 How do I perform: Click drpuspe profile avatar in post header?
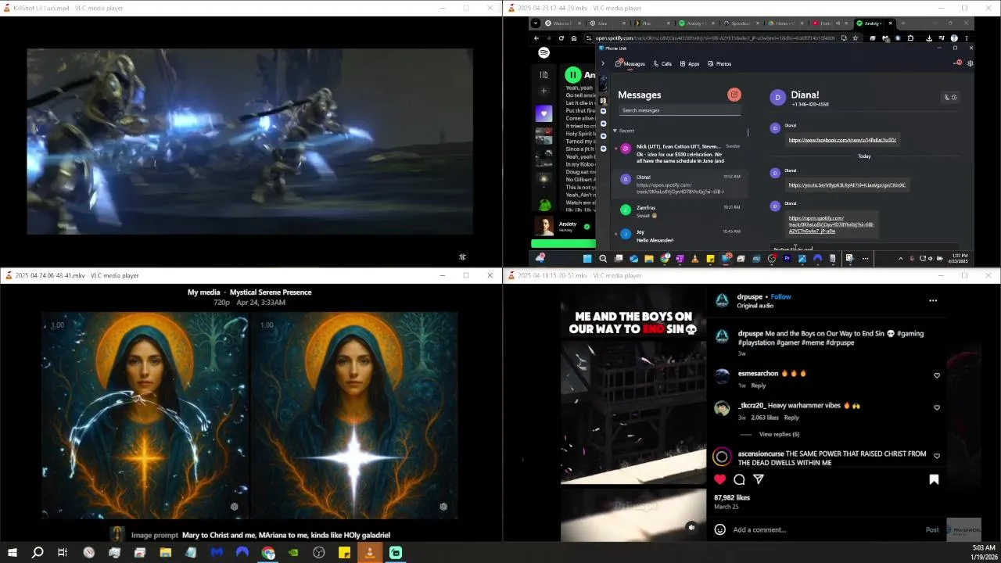pyautogui.click(x=722, y=300)
